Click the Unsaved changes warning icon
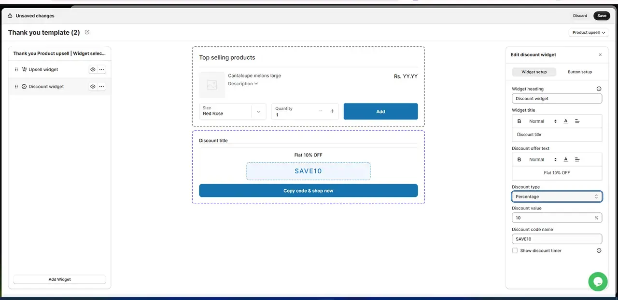The image size is (618, 300). [x=10, y=16]
